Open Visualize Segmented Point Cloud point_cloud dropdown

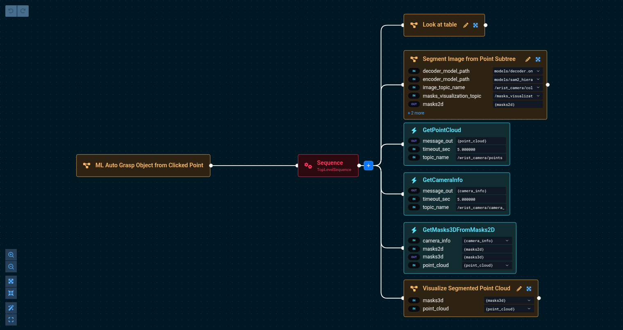click(x=509, y=309)
